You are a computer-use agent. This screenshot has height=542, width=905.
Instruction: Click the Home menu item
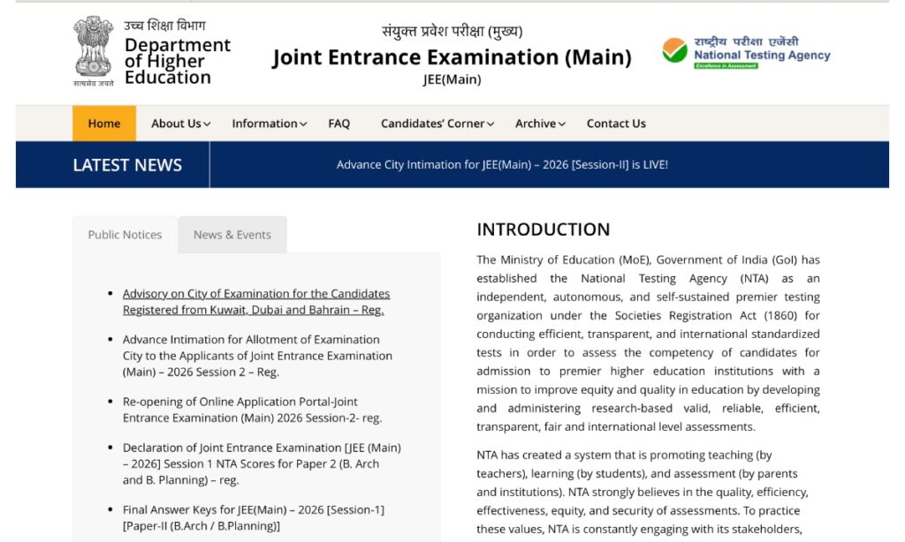pyautogui.click(x=103, y=124)
